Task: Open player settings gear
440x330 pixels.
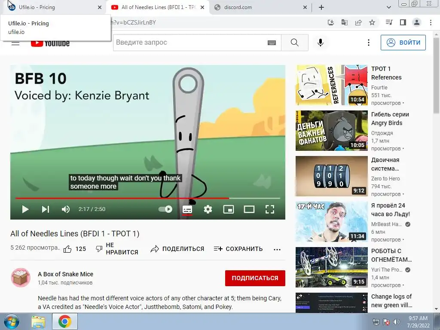Action: (x=208, y=209)
